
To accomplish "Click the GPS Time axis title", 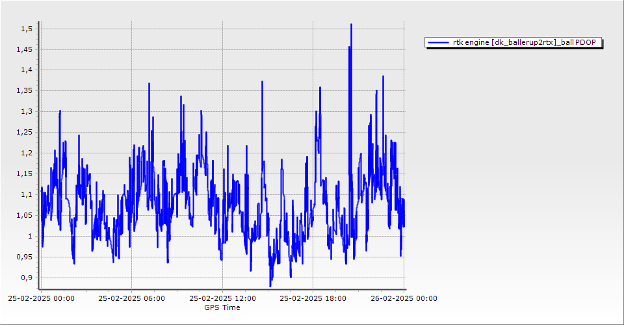I will (x=222, y=307).
